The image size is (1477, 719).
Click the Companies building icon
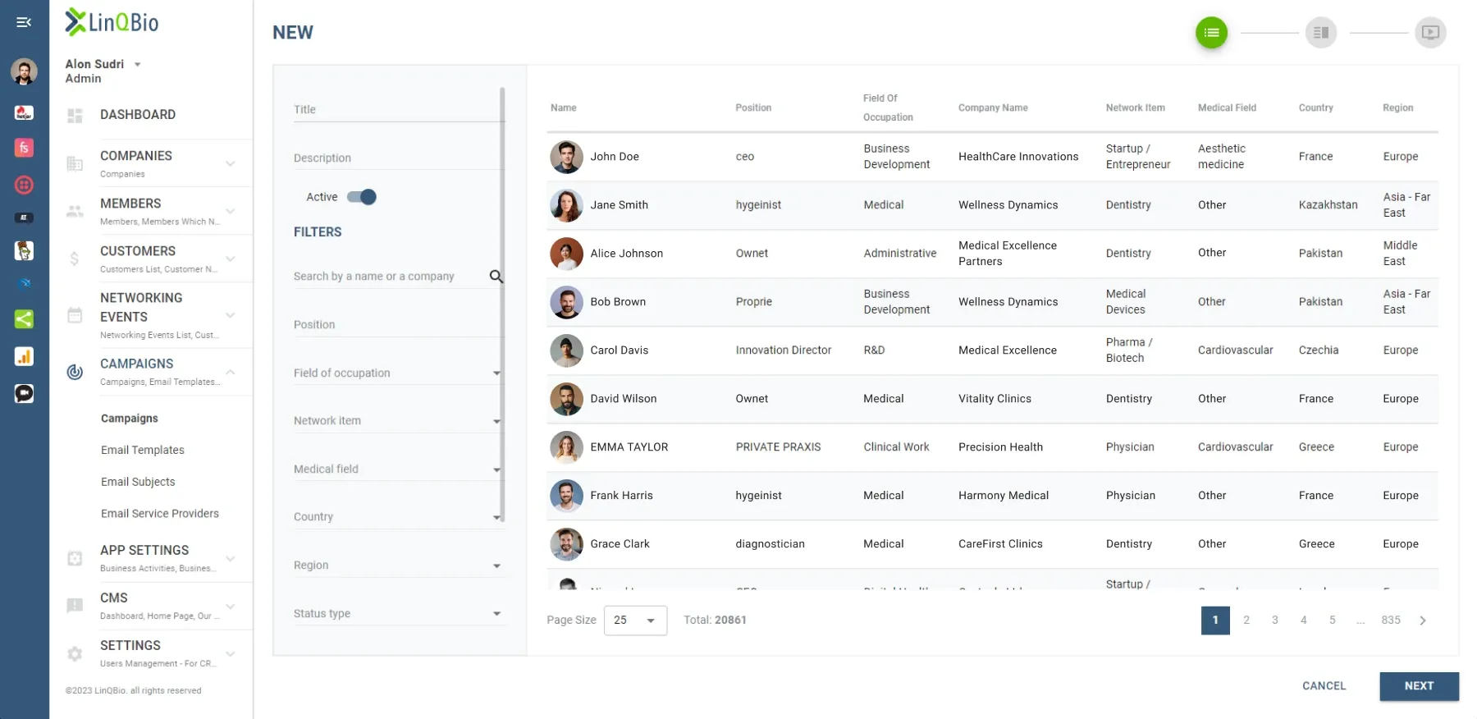point(75,163)
